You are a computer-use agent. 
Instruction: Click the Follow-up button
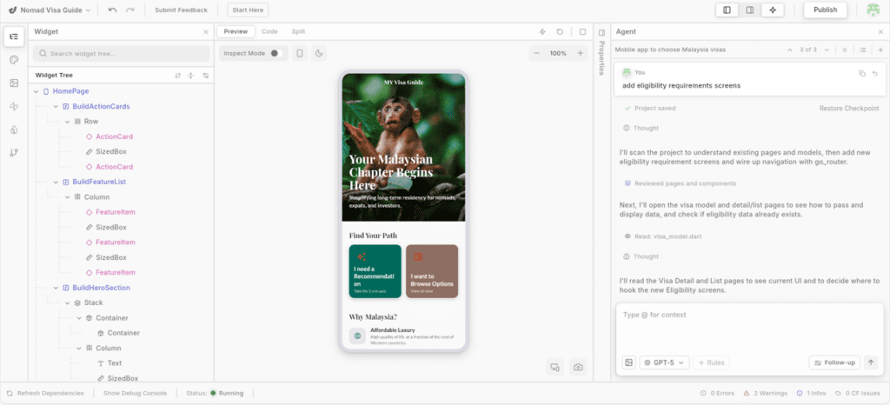coord(834,362)
